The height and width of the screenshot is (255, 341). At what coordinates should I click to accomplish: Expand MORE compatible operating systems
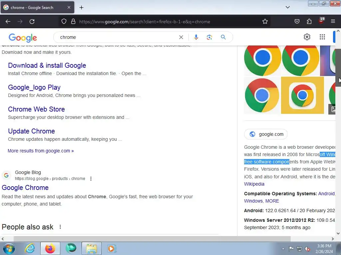[x=272, y=201]
